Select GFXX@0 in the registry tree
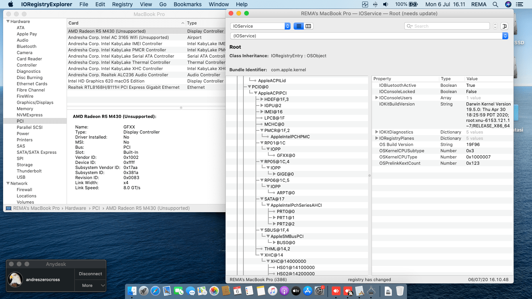This screenshot has height=299, width=532. click(x=286, y=155)
